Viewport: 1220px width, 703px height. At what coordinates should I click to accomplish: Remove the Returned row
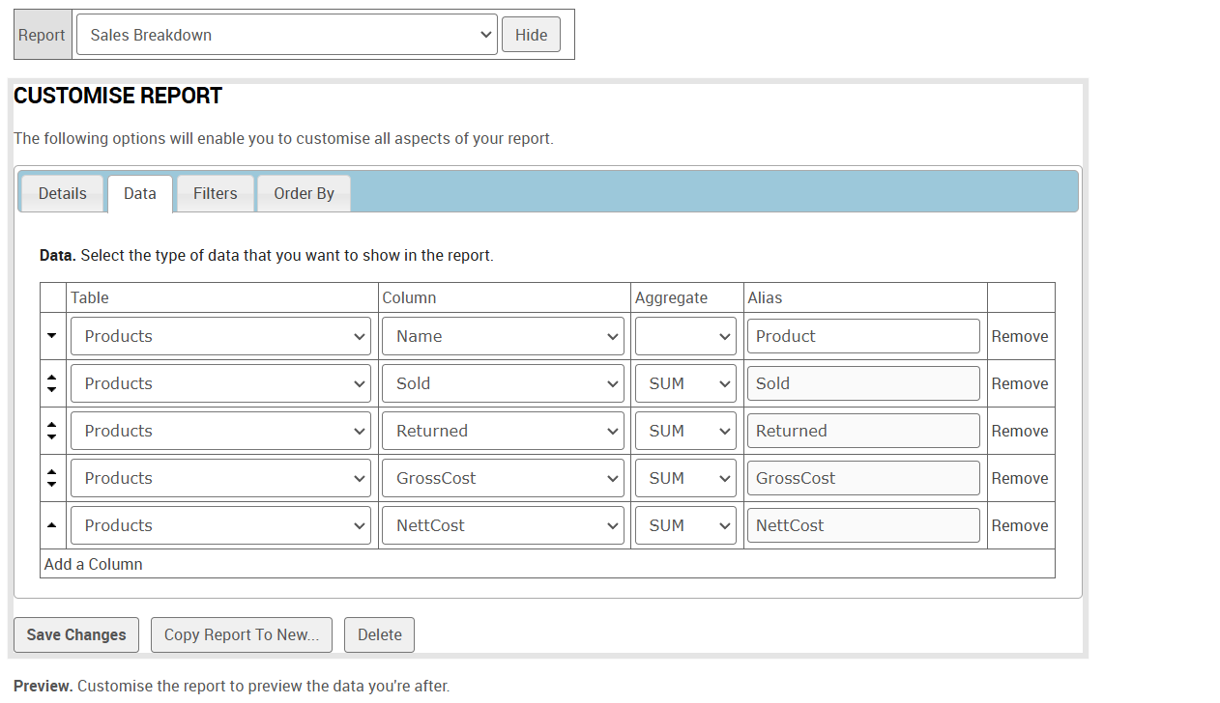tap(1020, 431)
